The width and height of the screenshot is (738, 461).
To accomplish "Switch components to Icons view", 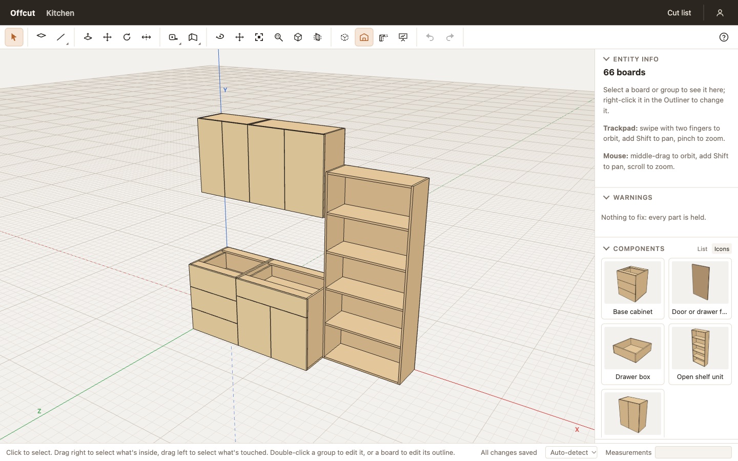I will (x=722, y=249).
